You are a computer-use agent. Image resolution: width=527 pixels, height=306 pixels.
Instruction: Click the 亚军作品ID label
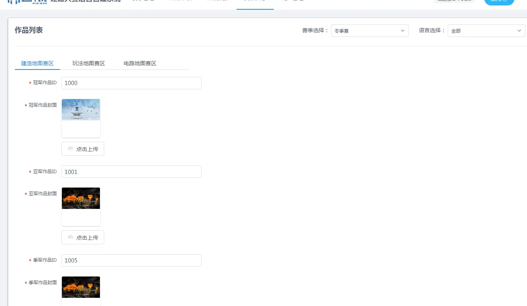pyautogui.click(x=45, y=172)
